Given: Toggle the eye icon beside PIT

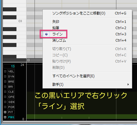Looking at the screenshot, I should pyautogui.click(x=5, y=112).
